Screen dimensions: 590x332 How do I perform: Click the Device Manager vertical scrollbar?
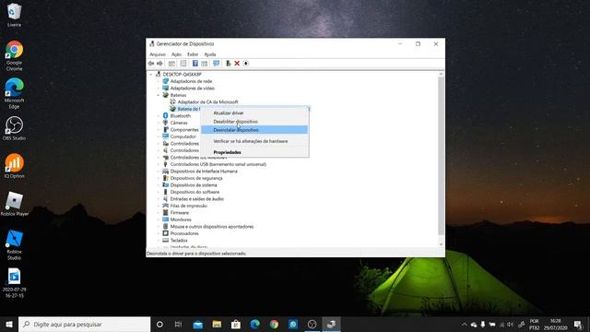pyautogui.click(x=442, y=156)
